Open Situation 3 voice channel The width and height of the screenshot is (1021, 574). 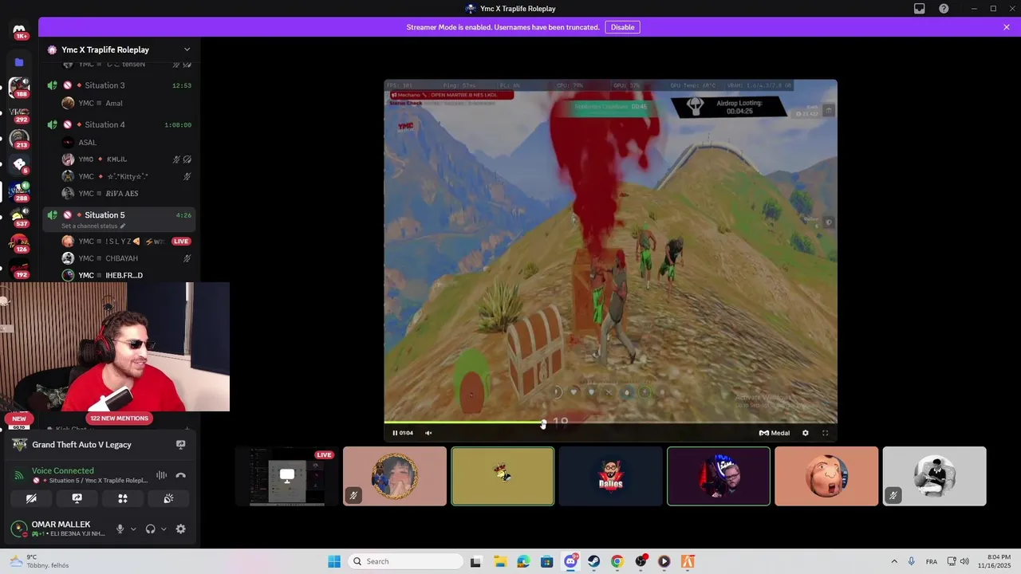[x=119, y=85]
